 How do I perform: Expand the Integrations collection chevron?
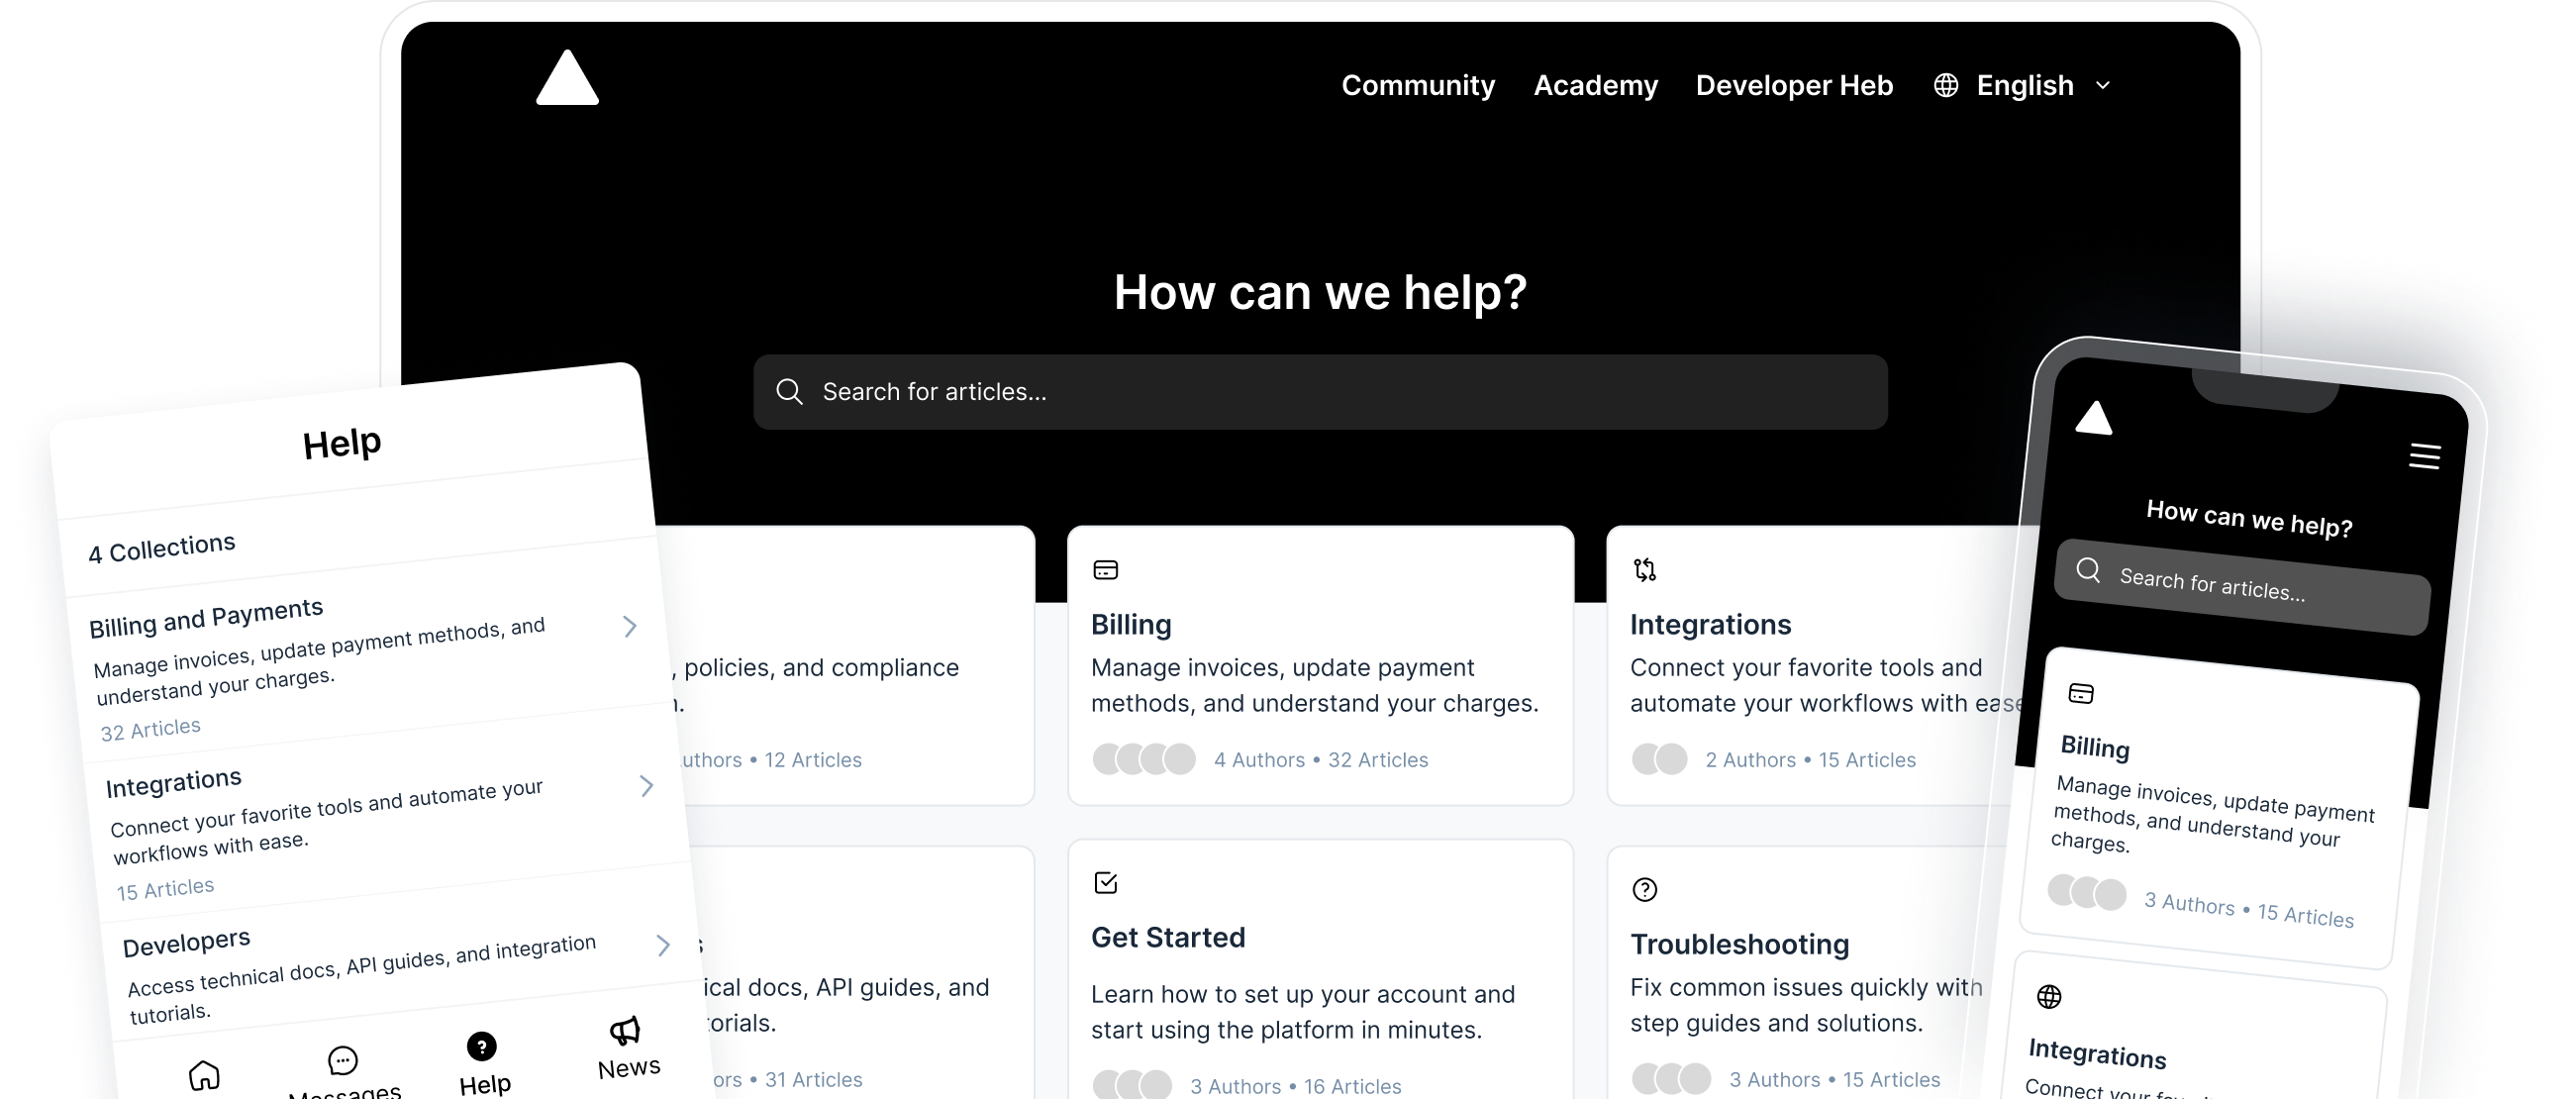click(x=647, y=786)
